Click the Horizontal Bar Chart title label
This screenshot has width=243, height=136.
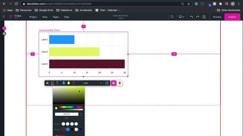click(49, 30)
